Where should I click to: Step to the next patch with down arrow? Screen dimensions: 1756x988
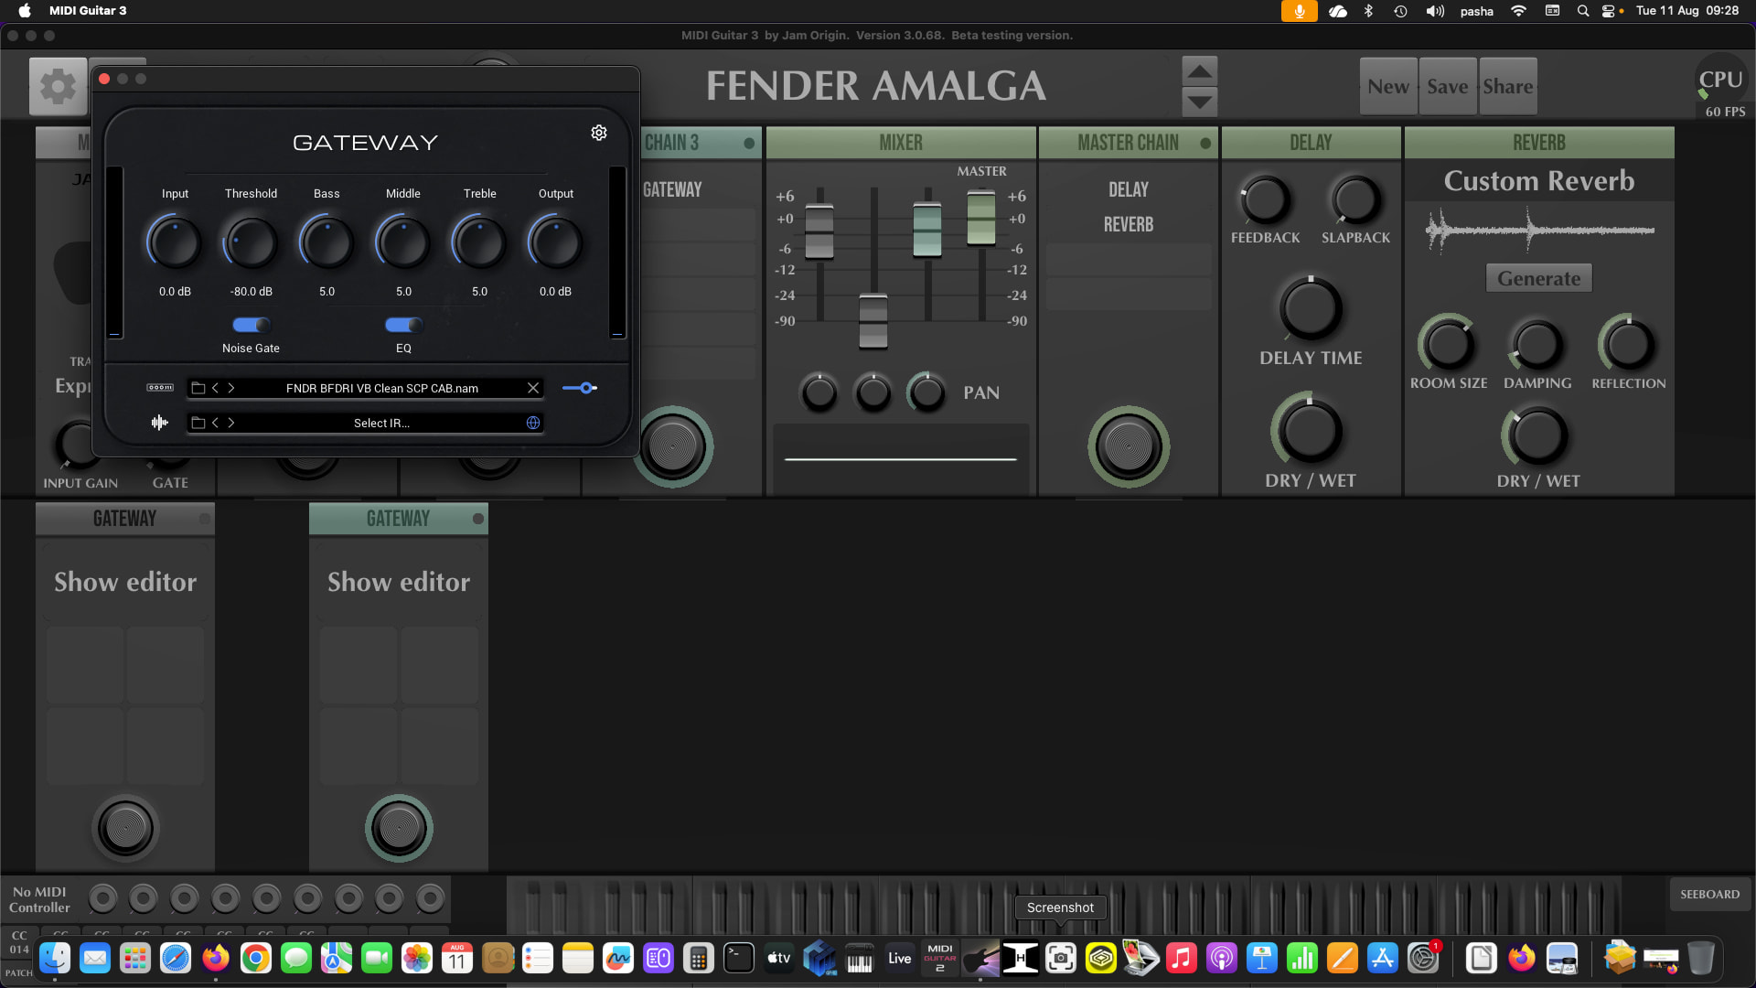(1199, 101)
